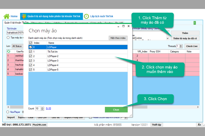Select the LDPlayer-5 name cell
Viewport: 205px width, 136px height.
tap(87, 70)
